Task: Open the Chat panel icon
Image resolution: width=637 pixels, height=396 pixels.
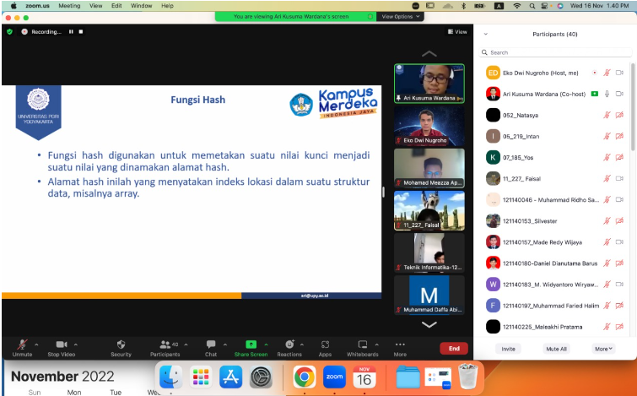Action: [x=210, y=344]
